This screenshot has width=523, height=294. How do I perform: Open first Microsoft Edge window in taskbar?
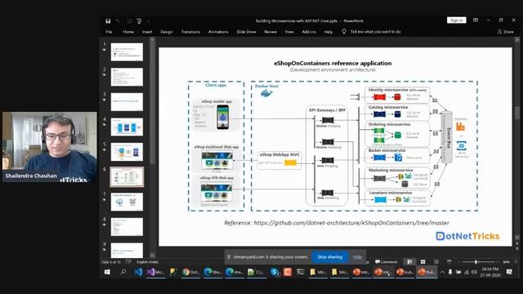212,272
